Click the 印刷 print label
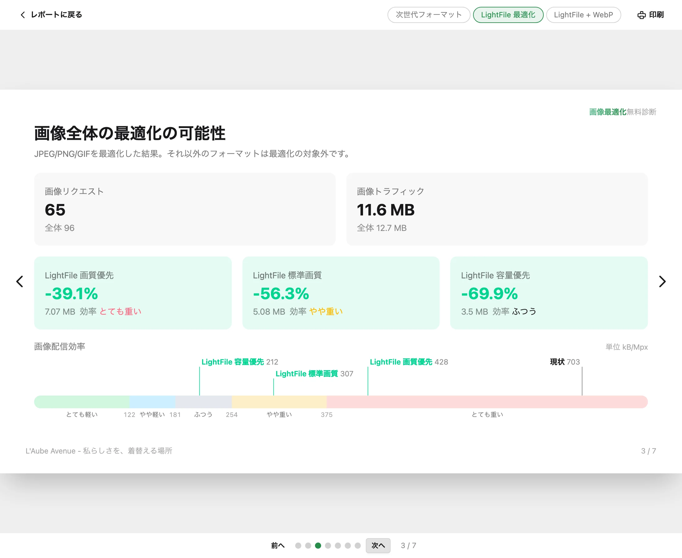The image size is (682, 558). [x=656, y=15]
